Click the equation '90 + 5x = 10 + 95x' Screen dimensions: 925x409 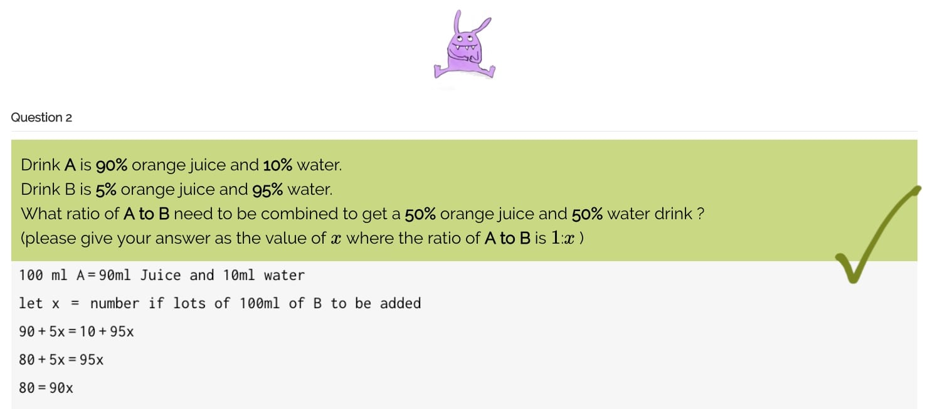click(76, 331)
